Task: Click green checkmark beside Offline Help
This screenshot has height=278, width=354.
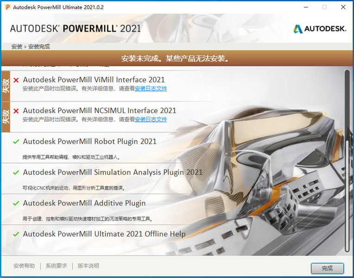Action: [x=16, y=234]
